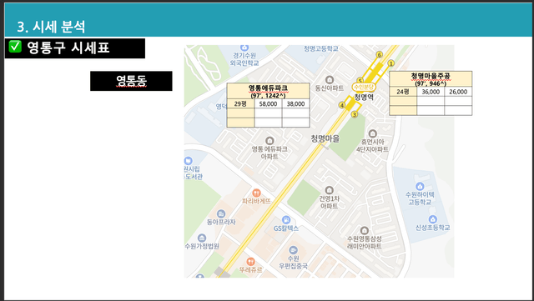Click station exit marker number 4

(342, 105)
